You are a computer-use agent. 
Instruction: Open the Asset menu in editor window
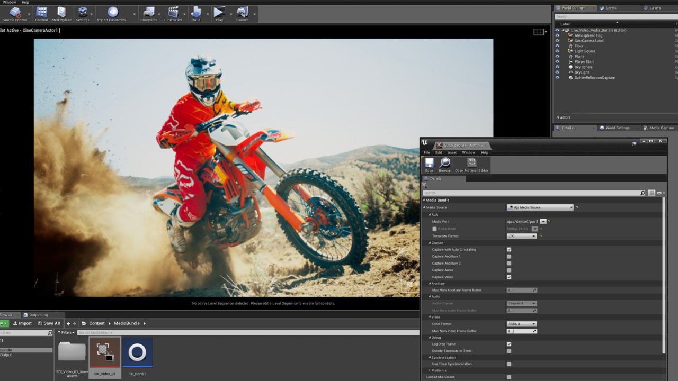452,152
